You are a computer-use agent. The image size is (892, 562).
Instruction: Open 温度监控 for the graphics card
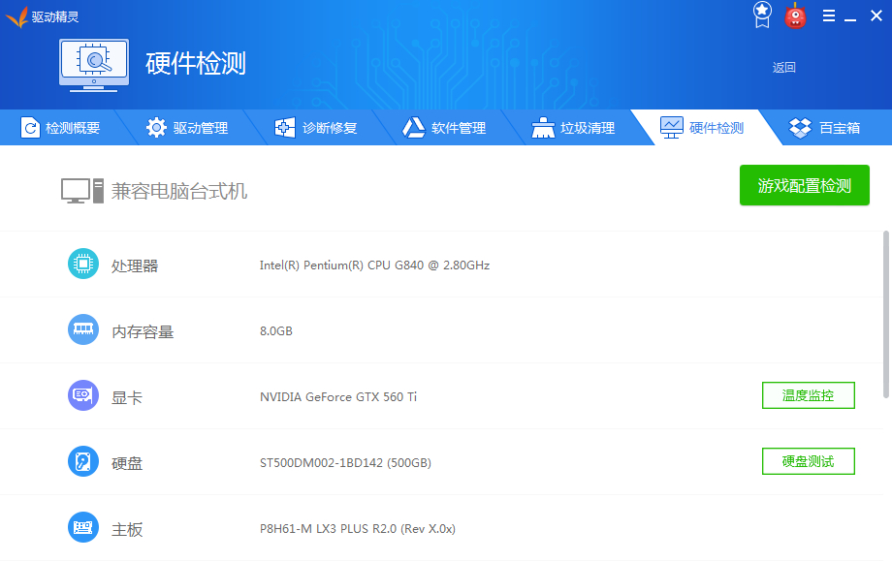pyautogui.click(x=809, y=395)
